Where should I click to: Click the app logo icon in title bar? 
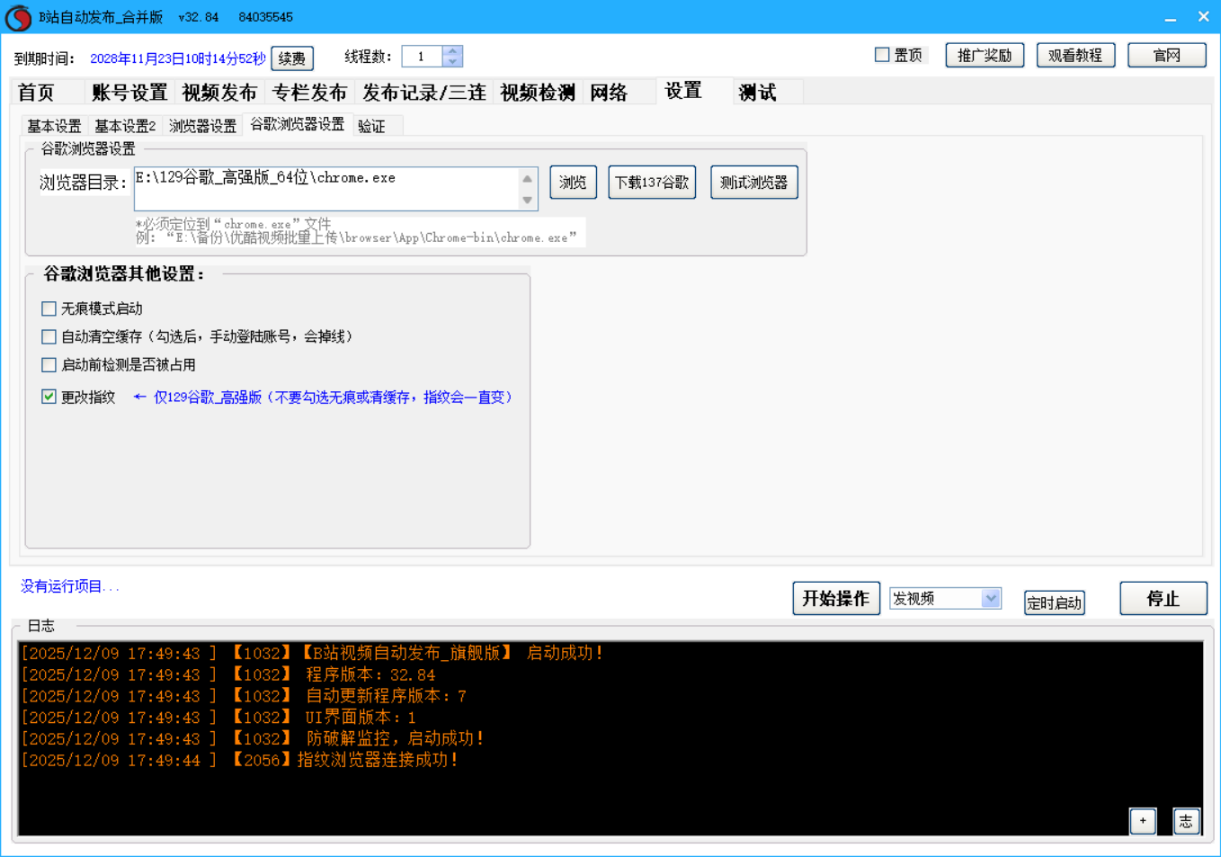click(18, 18)
